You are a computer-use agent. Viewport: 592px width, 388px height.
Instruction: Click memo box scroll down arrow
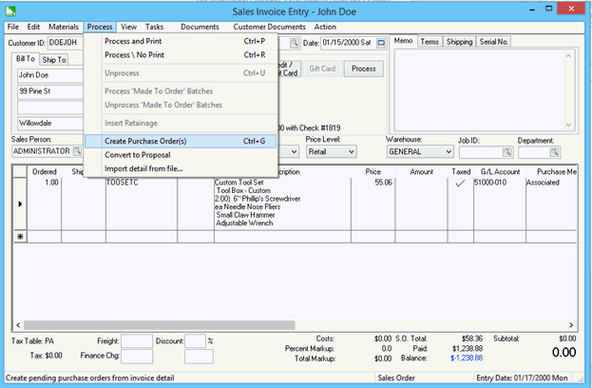point(568,125)
